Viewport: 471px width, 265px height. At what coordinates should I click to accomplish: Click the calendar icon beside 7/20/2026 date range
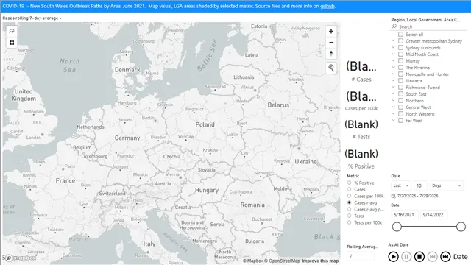pos(393,196)
